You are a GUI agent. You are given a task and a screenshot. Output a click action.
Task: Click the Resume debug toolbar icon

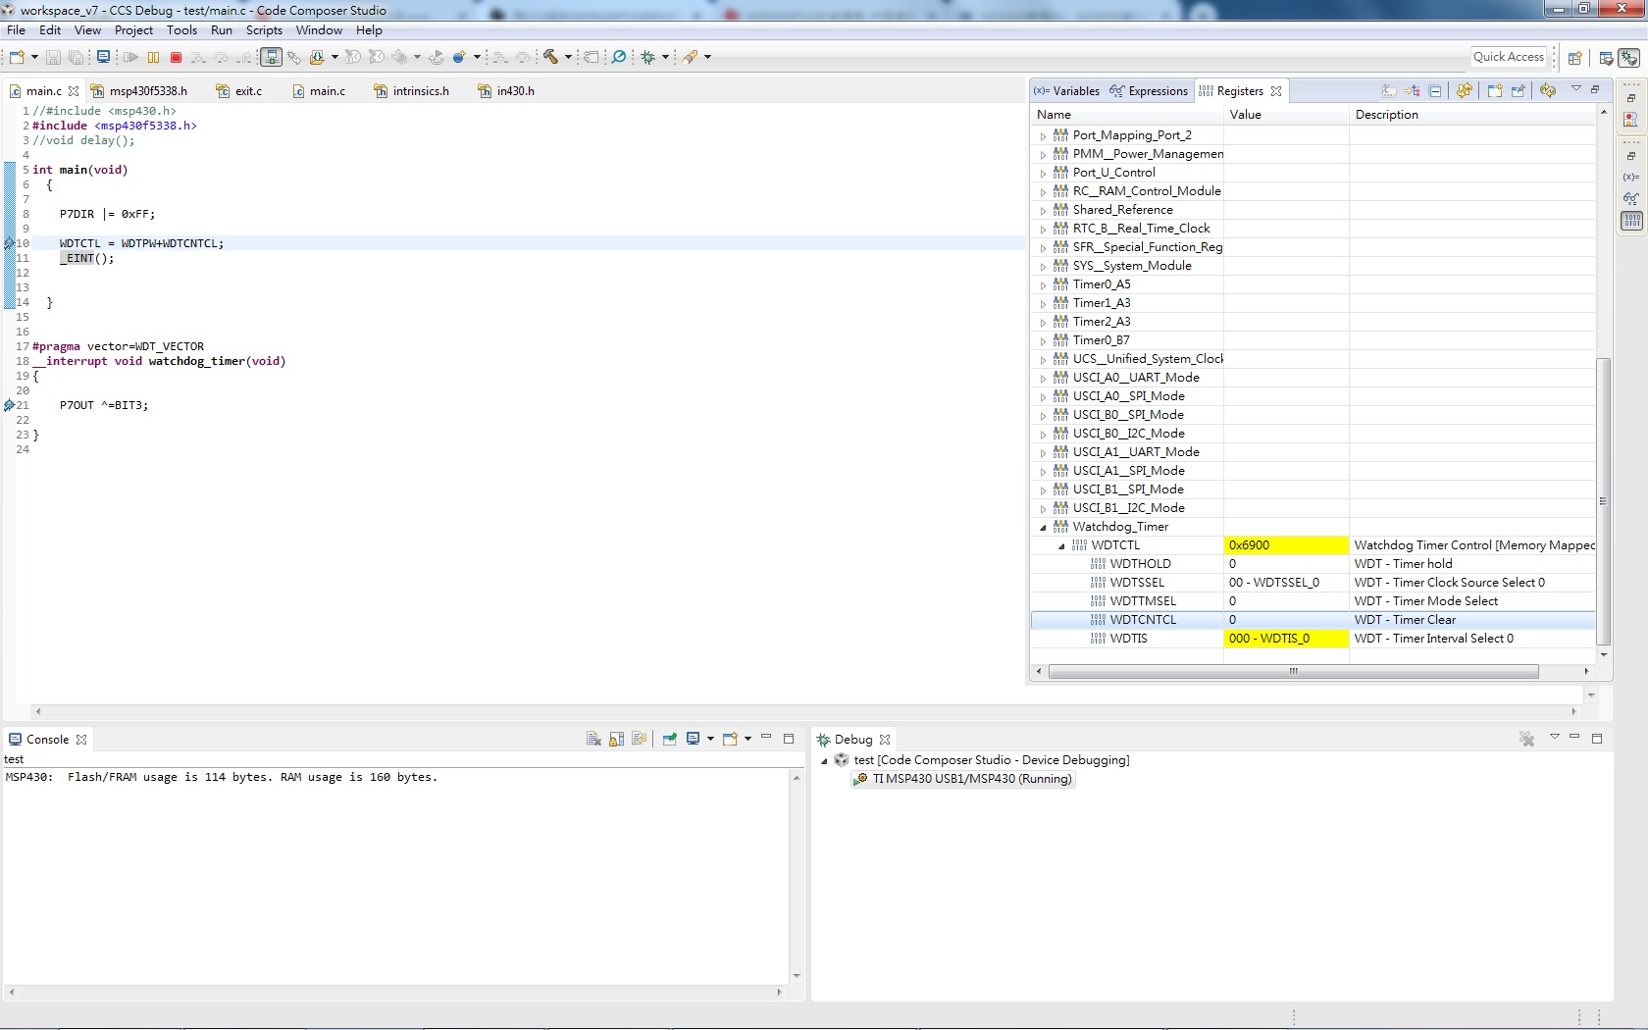coord(130,58)
